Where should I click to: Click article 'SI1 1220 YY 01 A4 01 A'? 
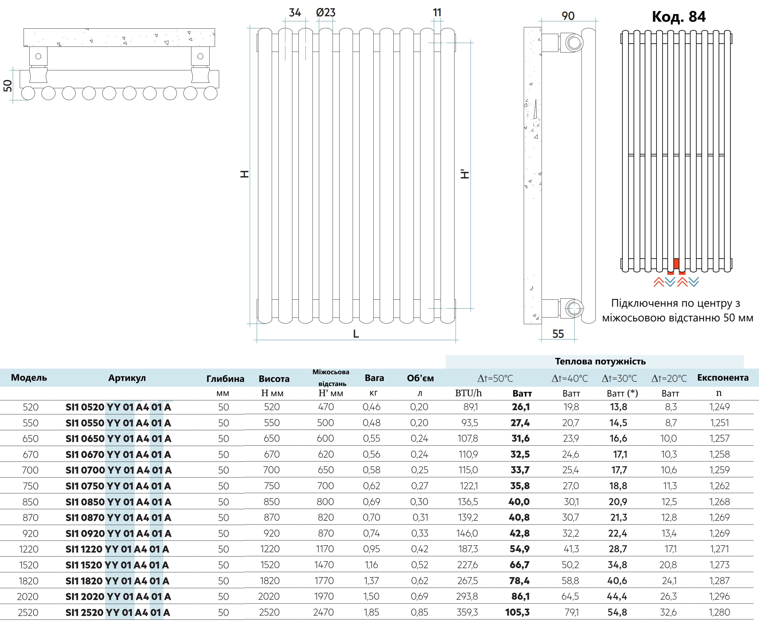pos(117,549)
